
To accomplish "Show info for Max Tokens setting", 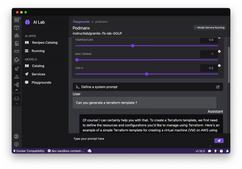I will pyautogui.click(x=219, y=52).
